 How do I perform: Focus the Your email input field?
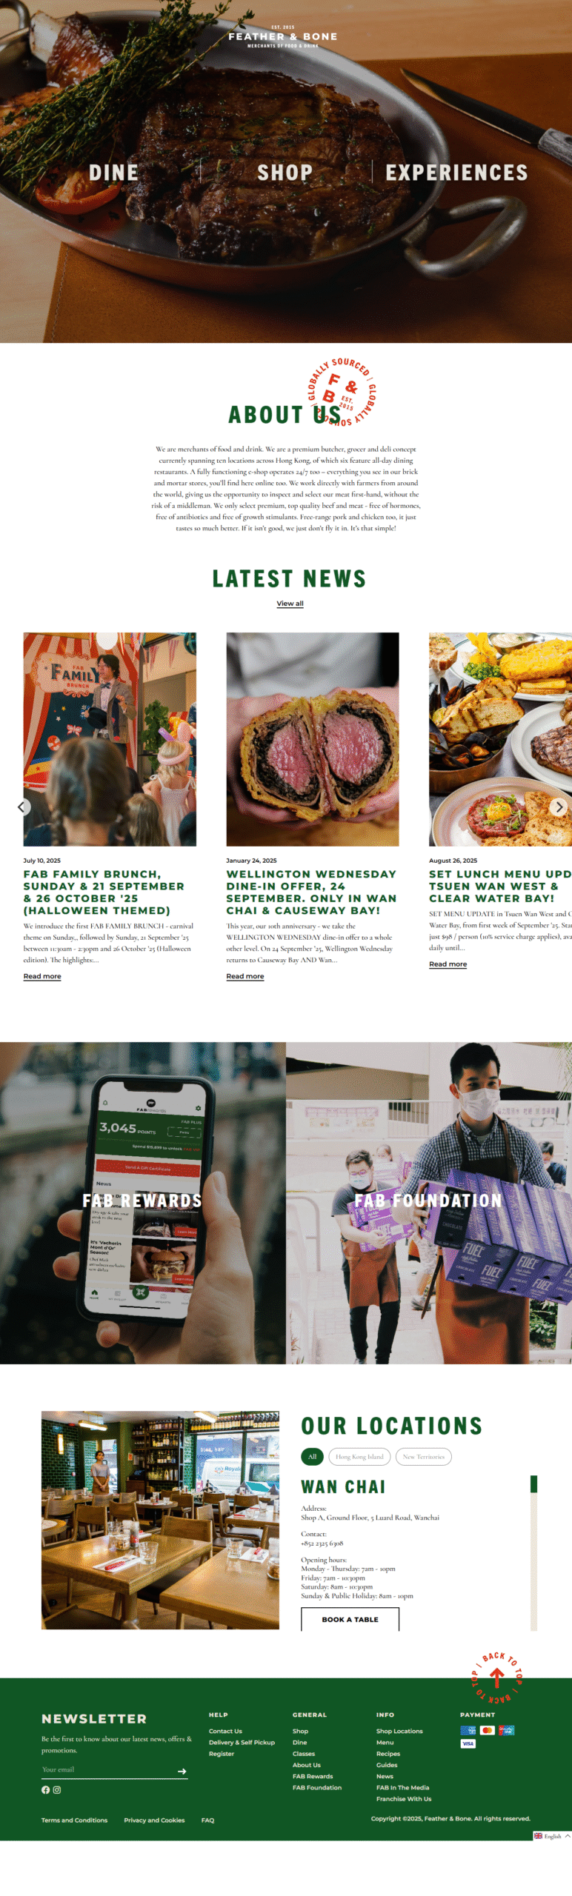point(108,1770)
